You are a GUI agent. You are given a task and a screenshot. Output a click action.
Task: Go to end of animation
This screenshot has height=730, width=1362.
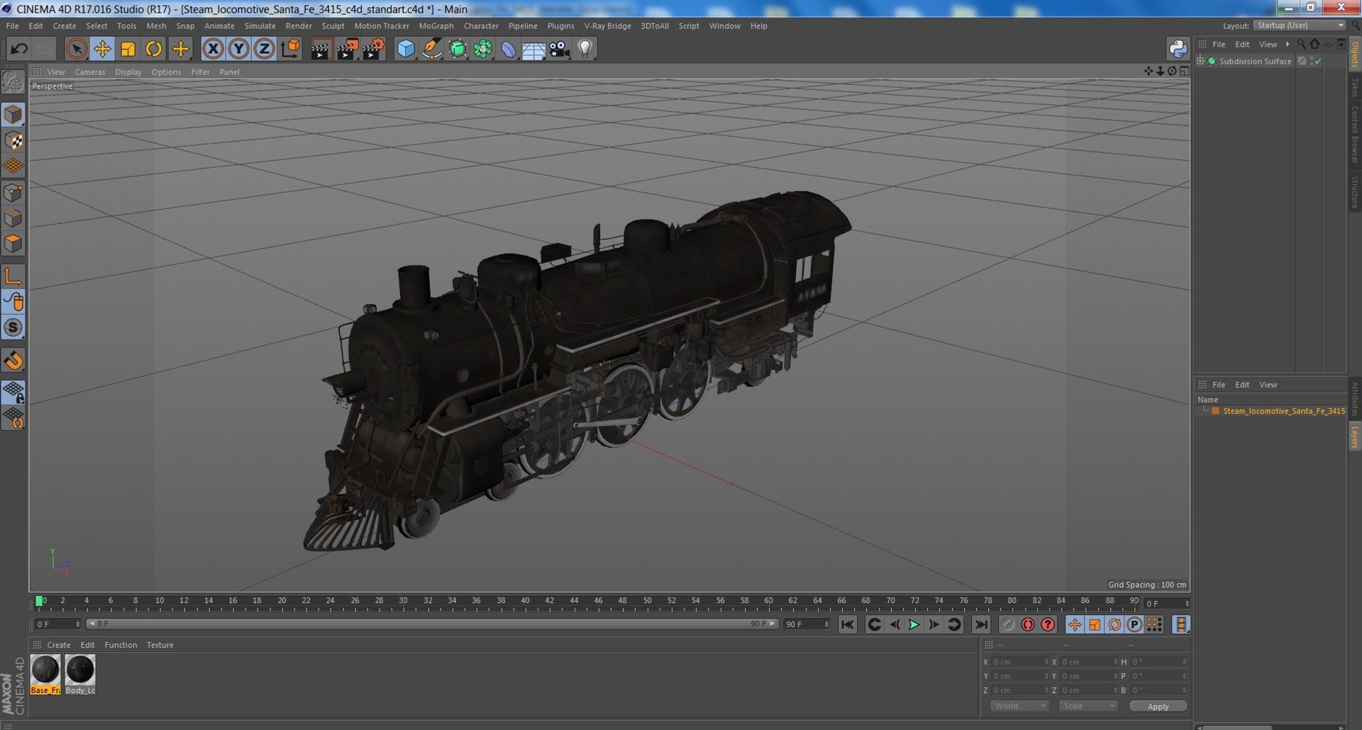pyautogui.click(x=980, y=624)
